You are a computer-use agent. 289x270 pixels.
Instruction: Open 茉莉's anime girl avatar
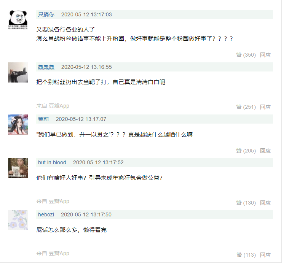click(x=18, y=124)
